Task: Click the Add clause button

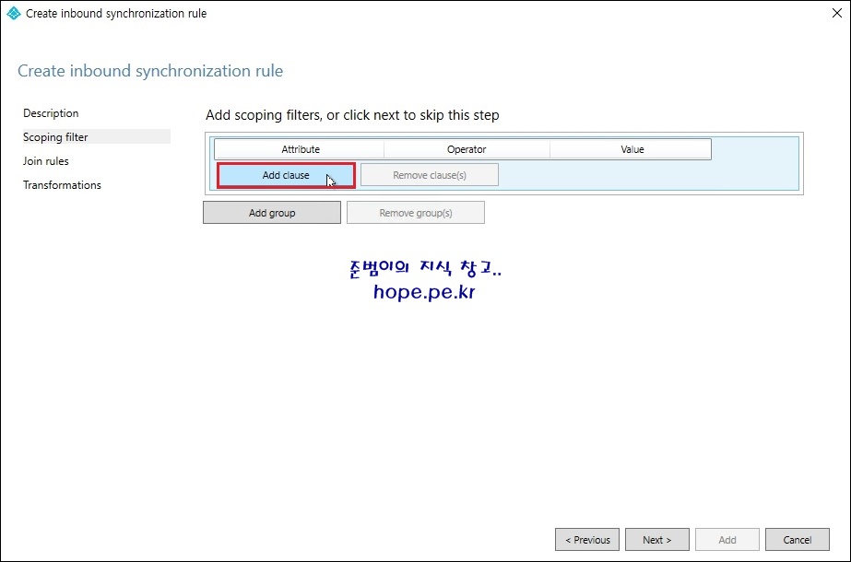Action: click(286, 175)
